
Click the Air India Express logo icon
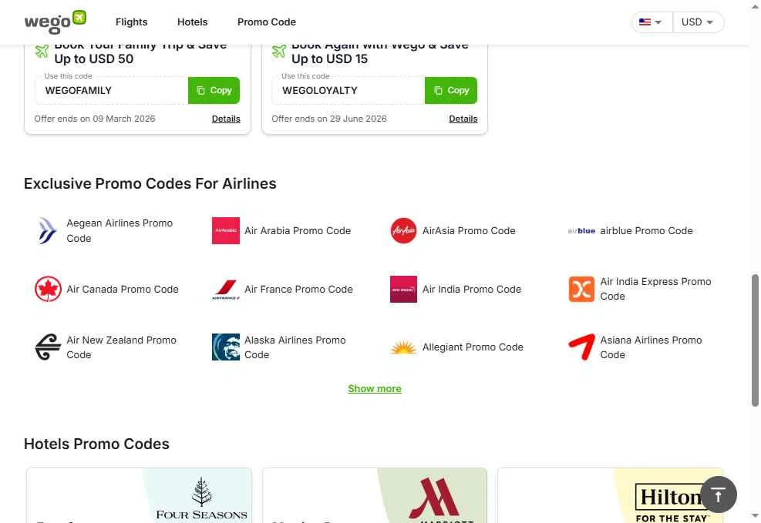pyautogui.click(x=581, y=289)
